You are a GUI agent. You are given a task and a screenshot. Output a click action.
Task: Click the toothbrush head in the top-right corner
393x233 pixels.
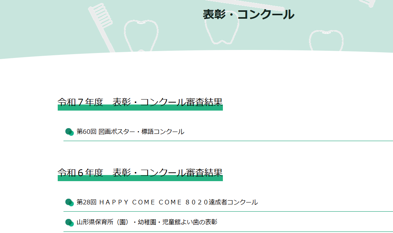point(369,3)
